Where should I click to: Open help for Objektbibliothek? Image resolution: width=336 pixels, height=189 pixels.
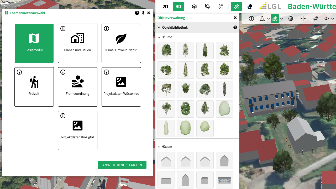(x=235, y=27)
